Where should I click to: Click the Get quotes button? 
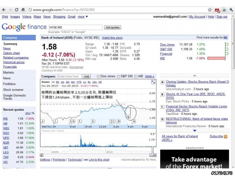[x=113, y=27]
